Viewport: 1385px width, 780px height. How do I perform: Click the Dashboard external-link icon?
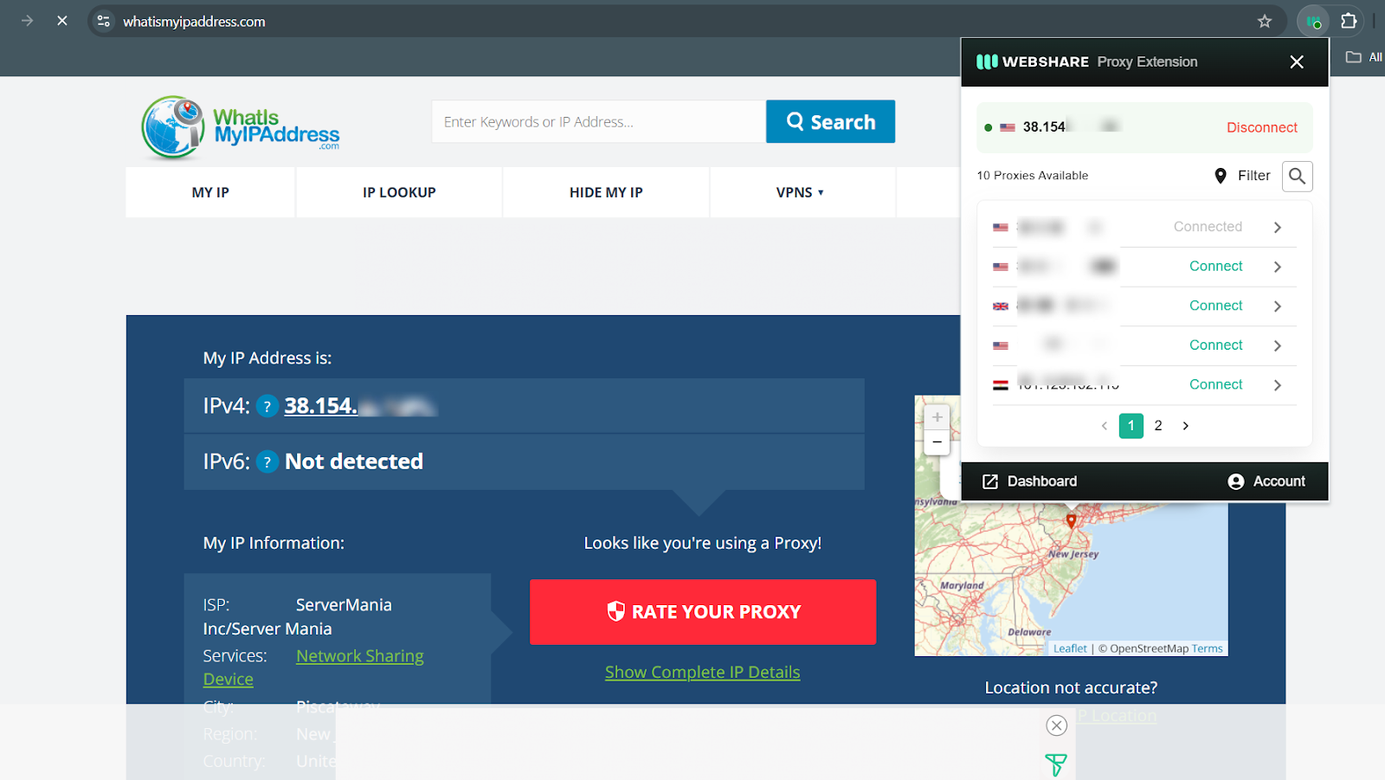coord(990,481)
